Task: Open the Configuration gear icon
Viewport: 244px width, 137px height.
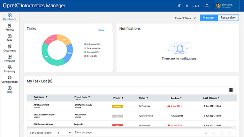Action: 9,78
